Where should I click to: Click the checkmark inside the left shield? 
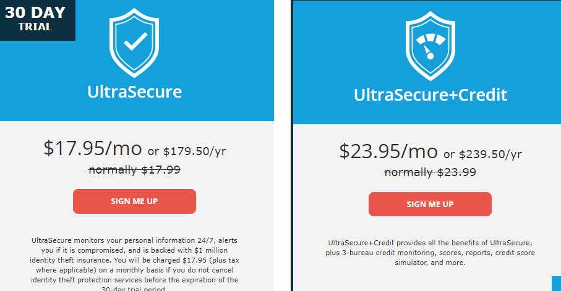point(135,41)
